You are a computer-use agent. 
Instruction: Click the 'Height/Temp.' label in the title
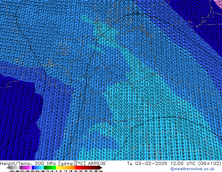click(16, 164)
